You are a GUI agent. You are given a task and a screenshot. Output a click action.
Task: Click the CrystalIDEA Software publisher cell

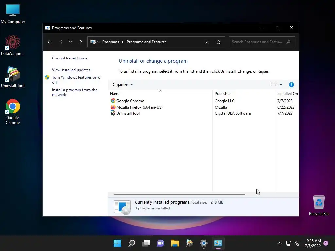(233, 113)
